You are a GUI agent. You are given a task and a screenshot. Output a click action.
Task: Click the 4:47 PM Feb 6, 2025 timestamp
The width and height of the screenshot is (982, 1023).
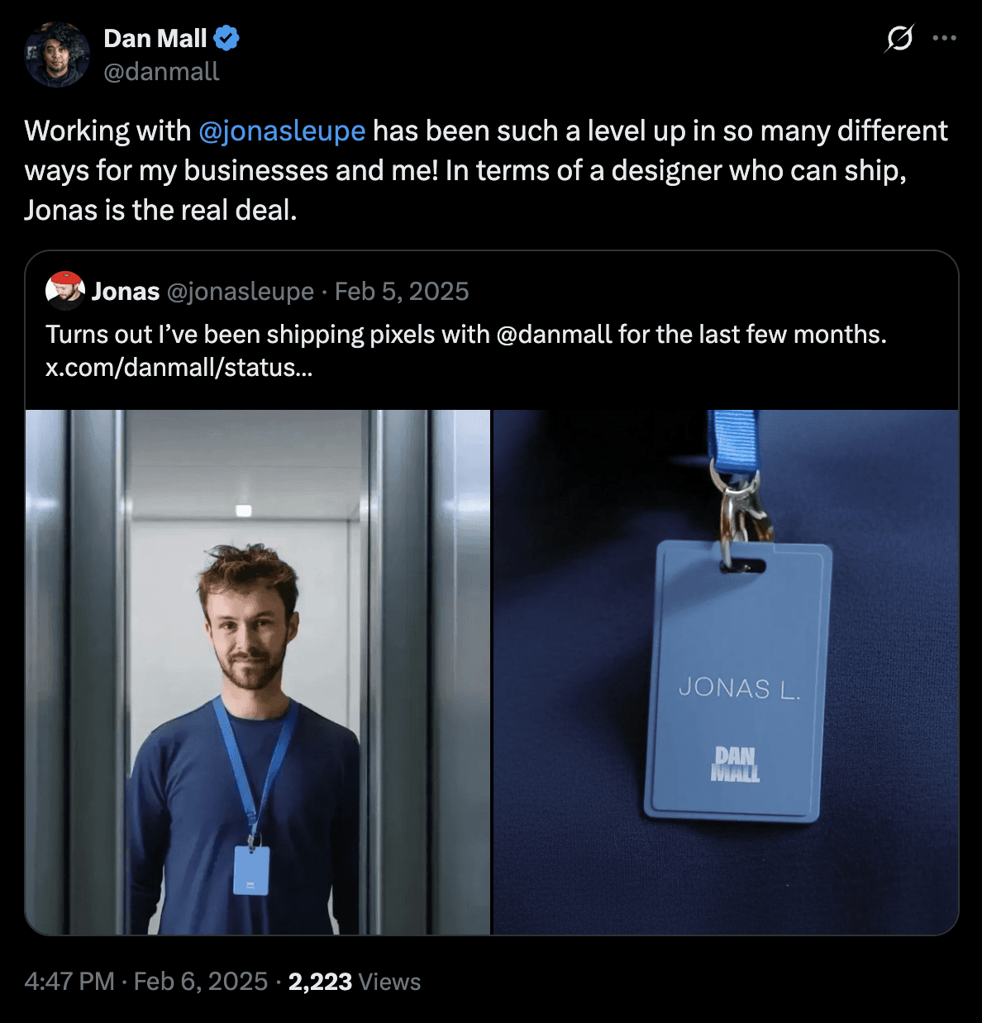click(x=146, y=981)
